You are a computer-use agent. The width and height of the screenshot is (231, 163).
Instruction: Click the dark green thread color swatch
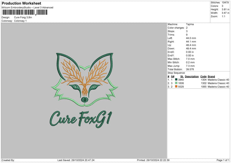click(x=176, y=79)
